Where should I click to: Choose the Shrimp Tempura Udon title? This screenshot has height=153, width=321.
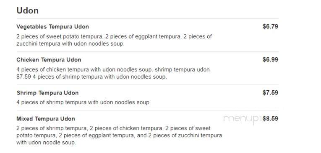[x=47, y=93]
